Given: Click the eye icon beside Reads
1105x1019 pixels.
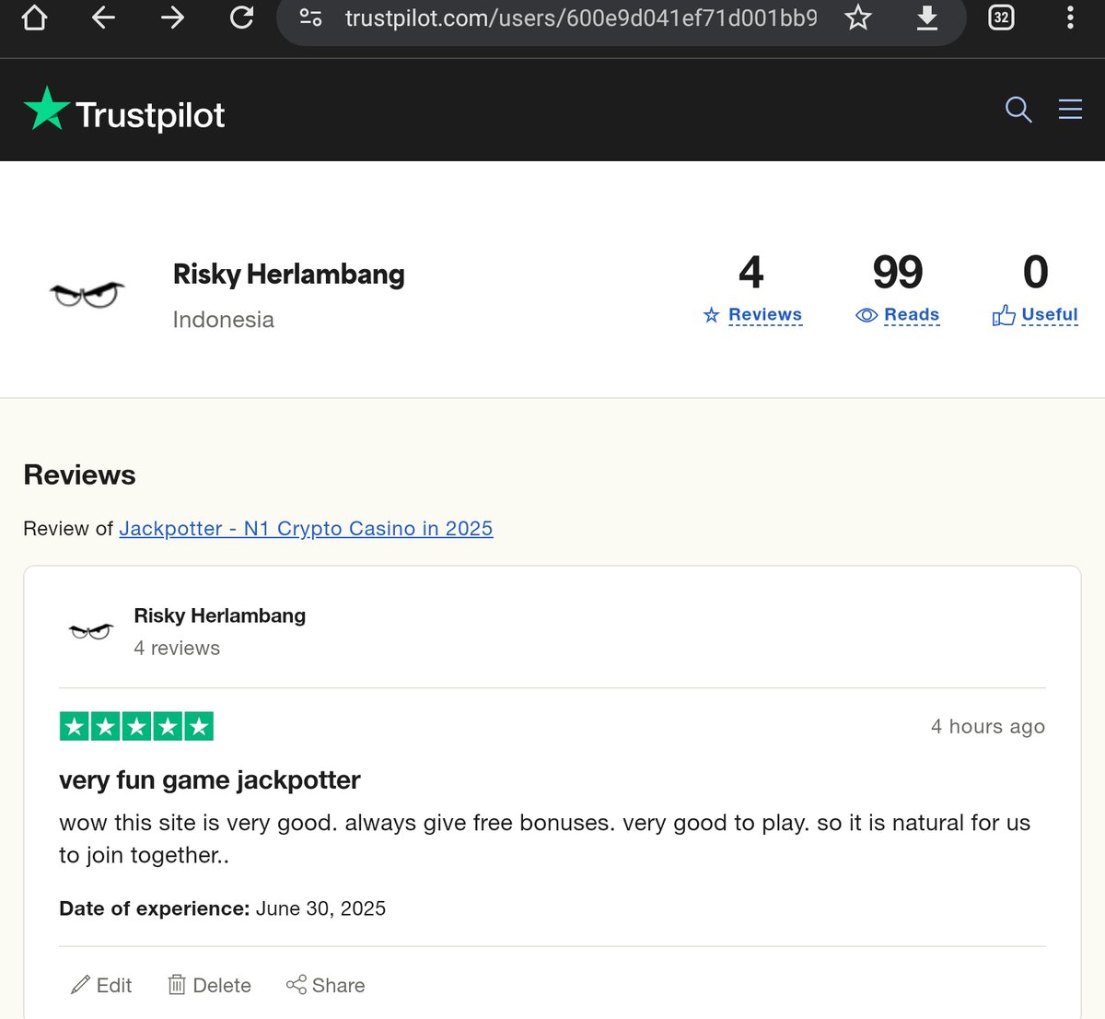Looking at the screenshot, I should [867, 315].
